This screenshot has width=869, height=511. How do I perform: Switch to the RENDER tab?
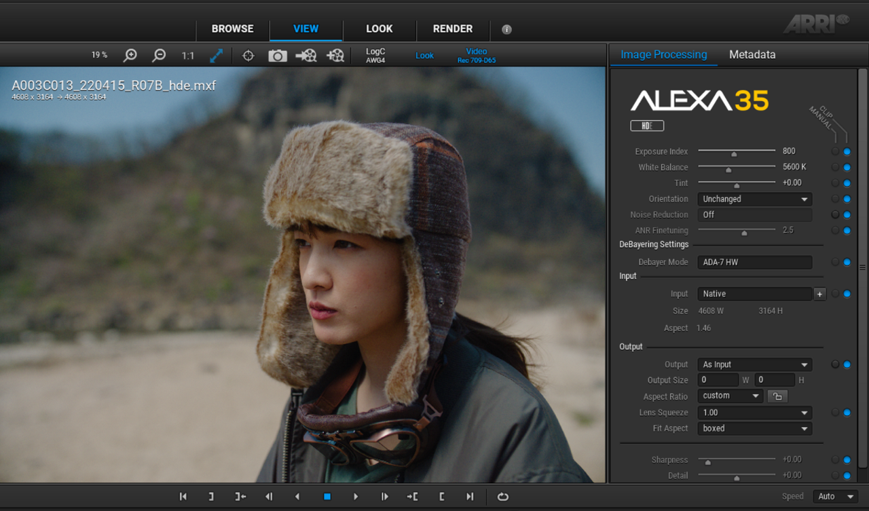(452, 29)
